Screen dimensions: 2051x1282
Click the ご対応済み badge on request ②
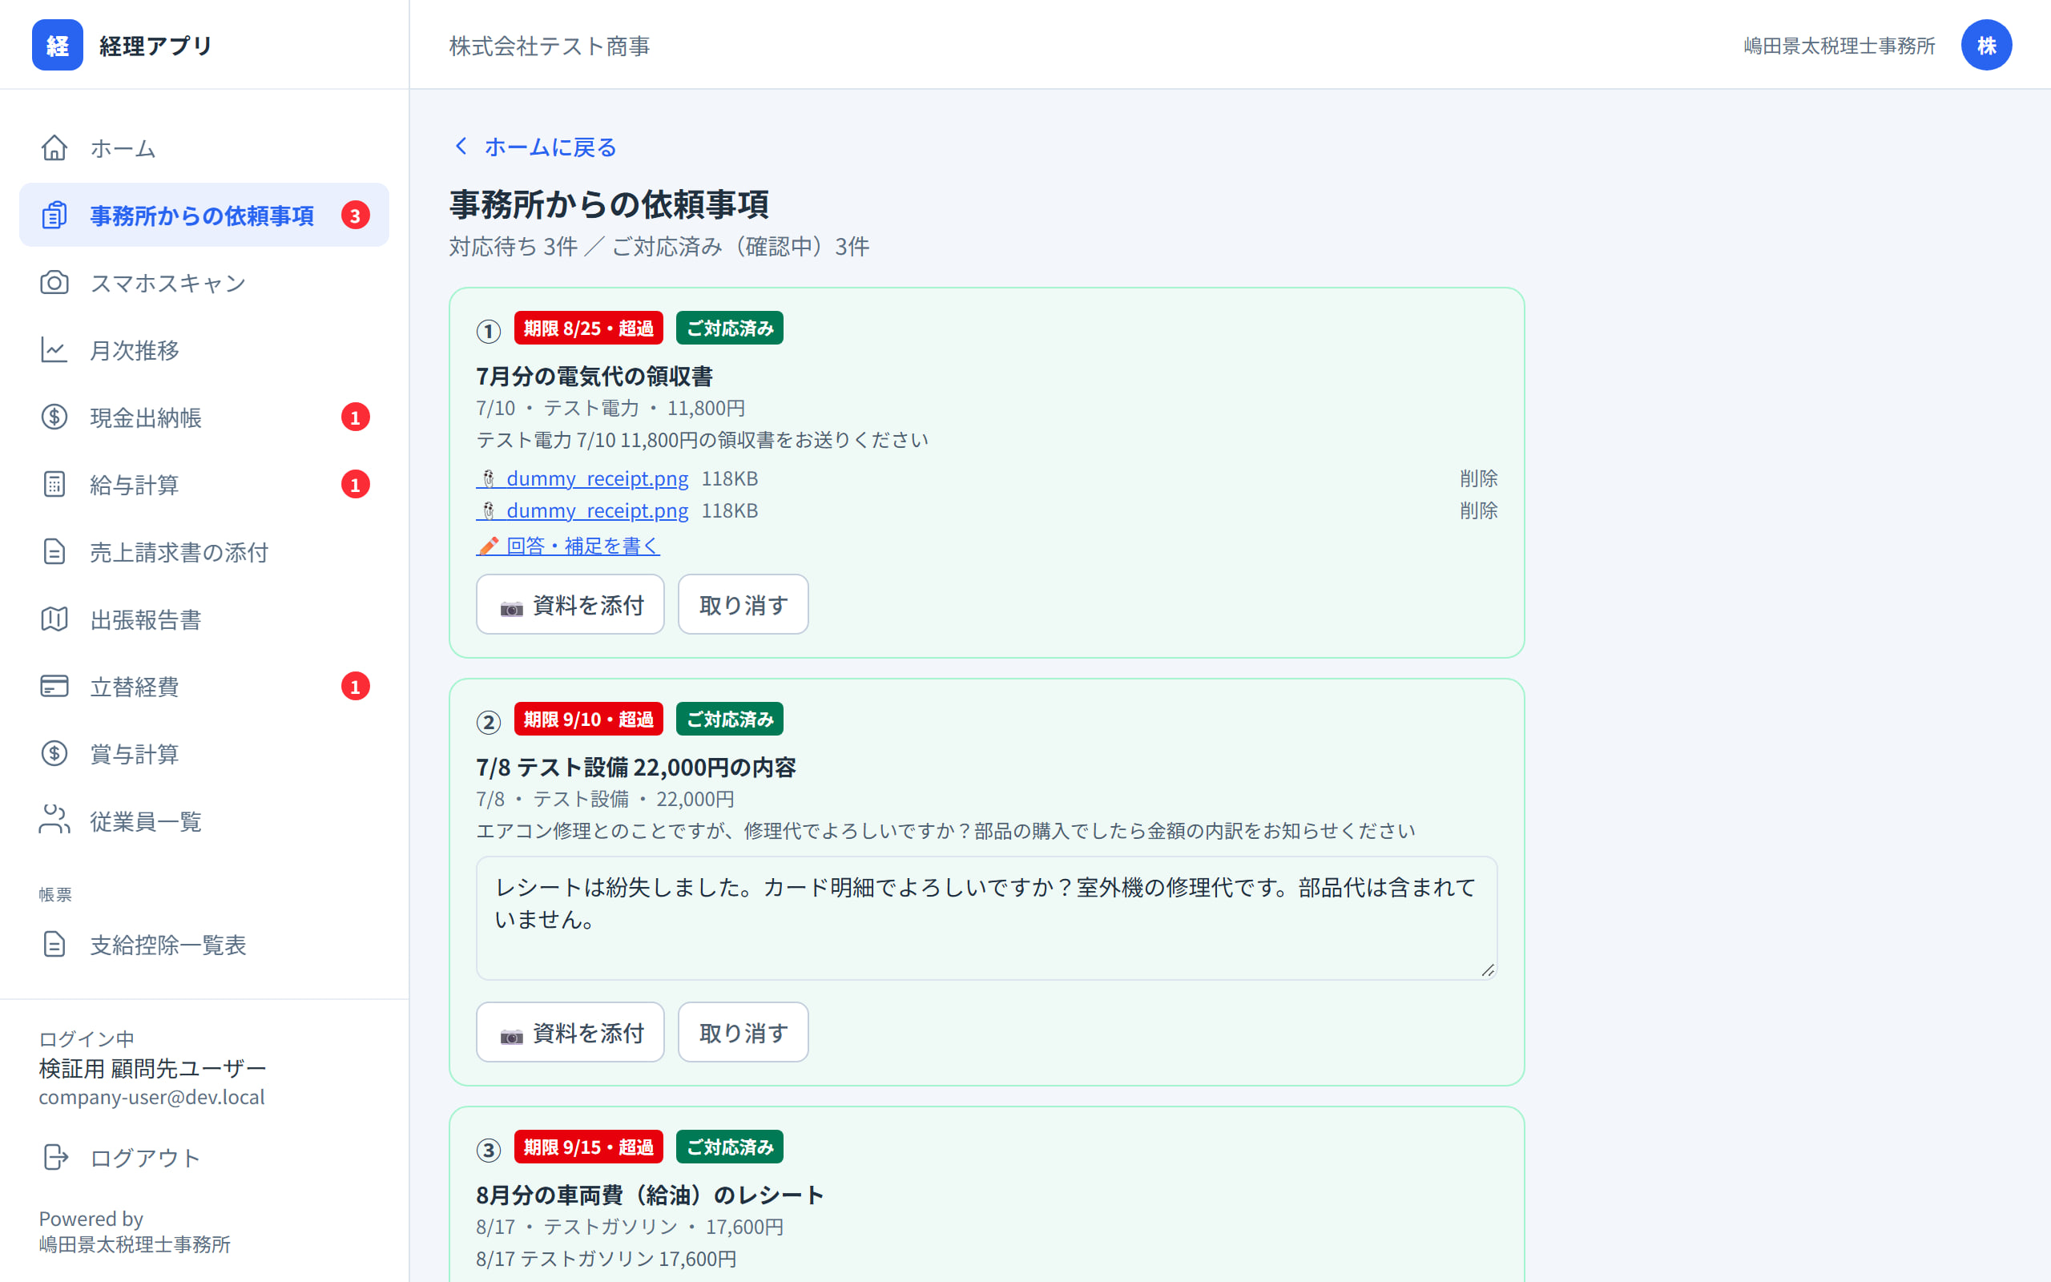click(x=729, y=719)
